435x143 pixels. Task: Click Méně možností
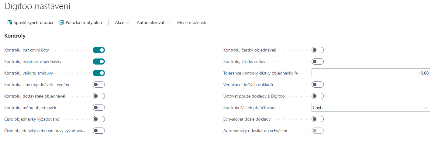tap(192, 22)
